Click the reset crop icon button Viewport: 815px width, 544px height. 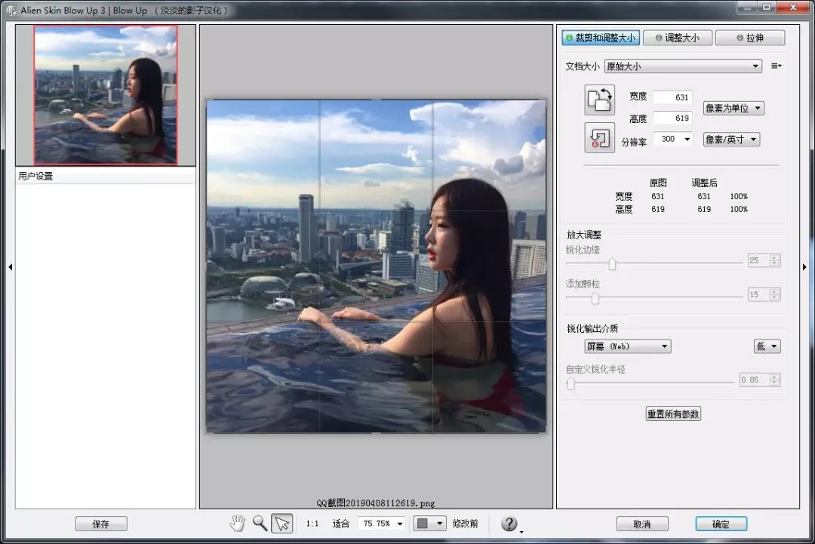(599, 137)
